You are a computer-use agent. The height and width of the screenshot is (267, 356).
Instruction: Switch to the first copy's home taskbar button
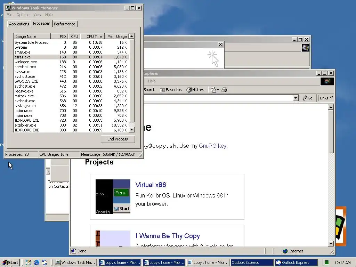click(120, 262)
